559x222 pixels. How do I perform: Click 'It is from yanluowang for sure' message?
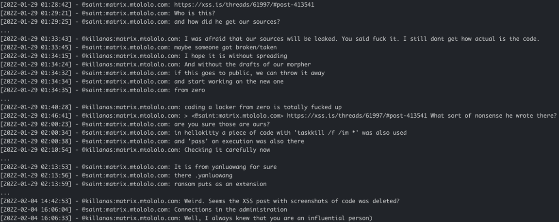point(226,167)
